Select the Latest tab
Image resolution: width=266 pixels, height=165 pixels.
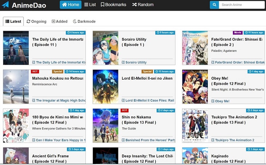[13, 21]
